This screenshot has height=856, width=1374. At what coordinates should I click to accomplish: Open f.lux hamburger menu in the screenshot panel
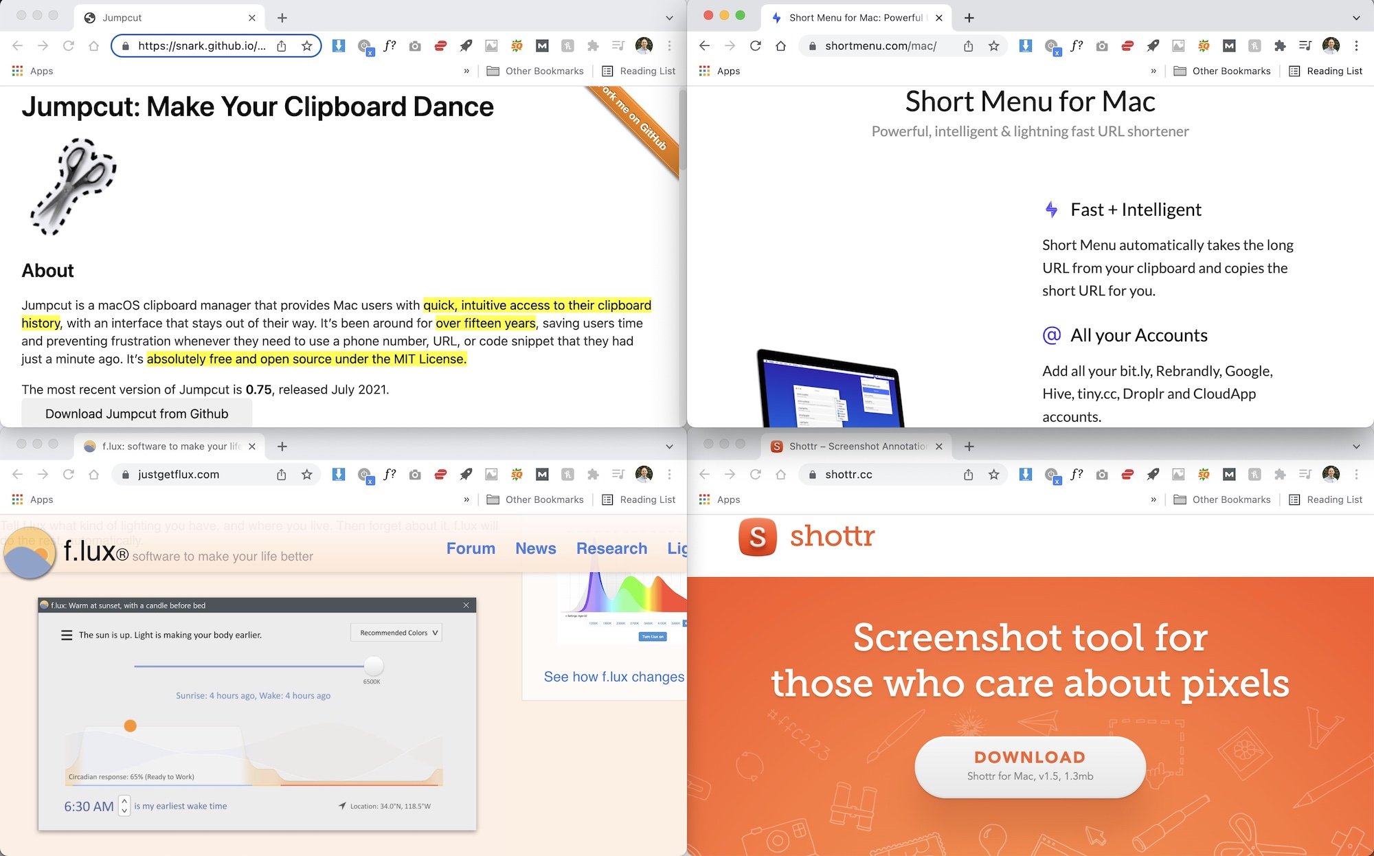pos(67,635)
